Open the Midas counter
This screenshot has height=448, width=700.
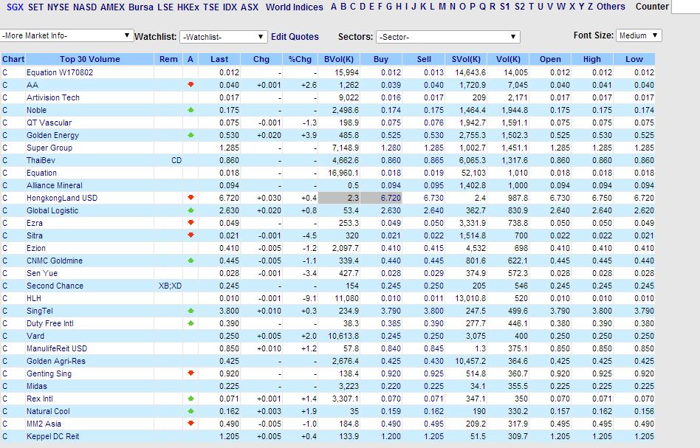pyautogui.click(x=37, y=386)
